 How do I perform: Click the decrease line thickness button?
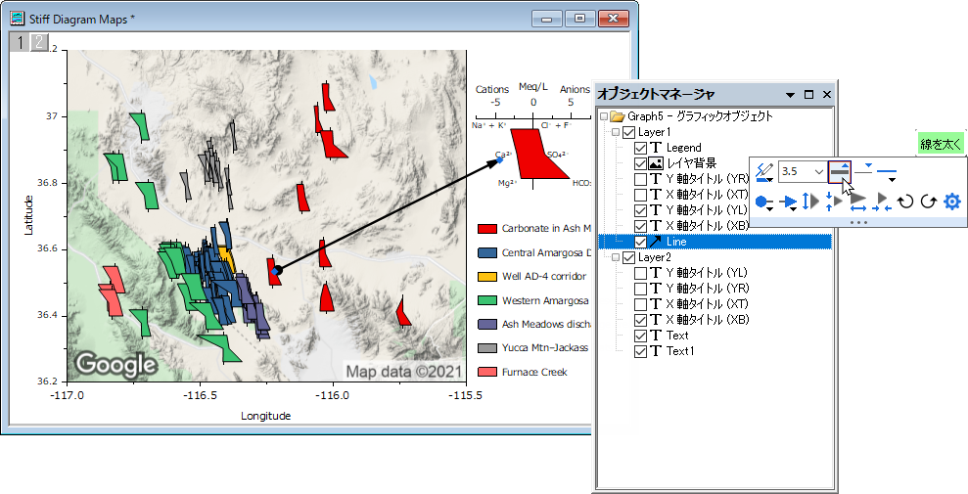coord(863,171)
